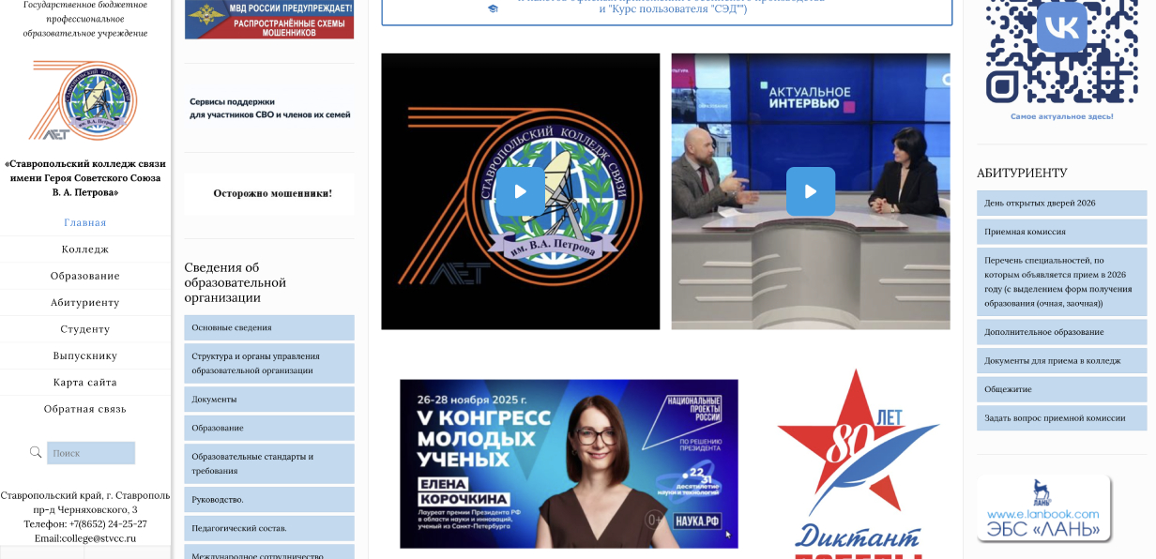The height and width of the screenshot is (559, 1156).
Task: Open Руководство. link
Action: point(269,499)
